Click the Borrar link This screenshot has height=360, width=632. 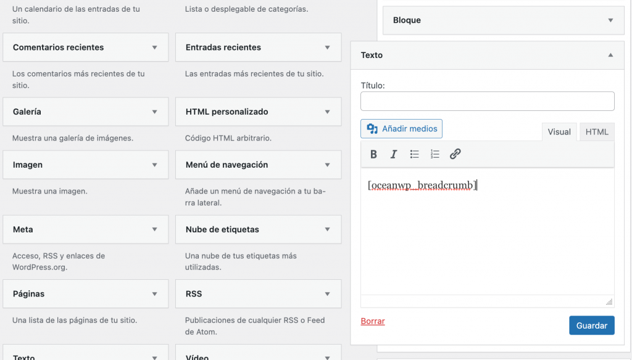[372, 321]
